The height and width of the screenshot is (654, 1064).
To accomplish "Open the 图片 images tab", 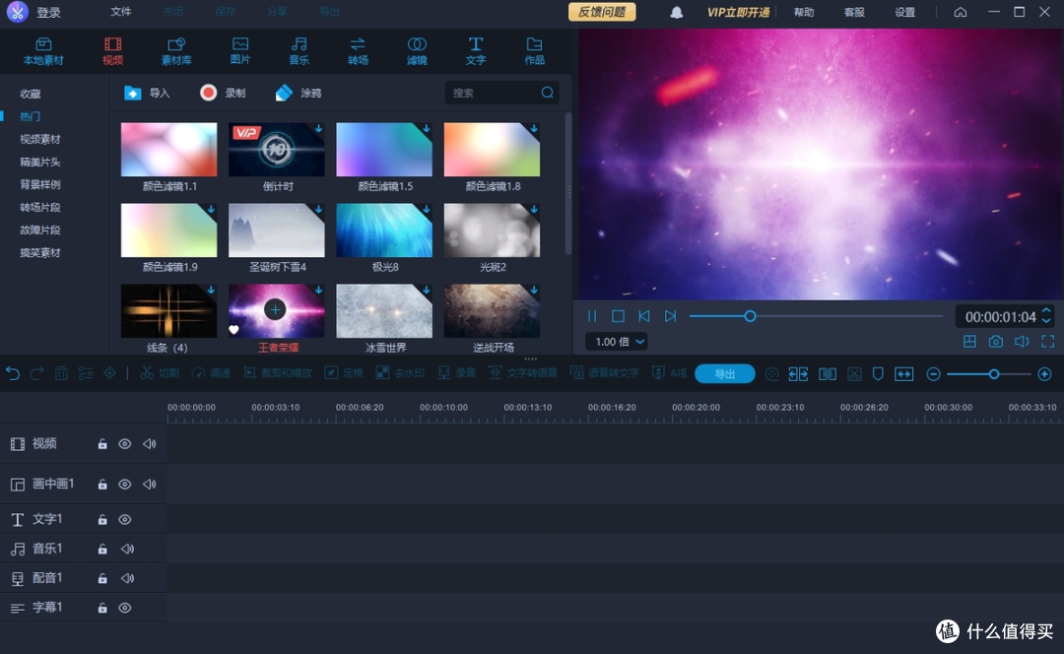I will tap(240, 51).
